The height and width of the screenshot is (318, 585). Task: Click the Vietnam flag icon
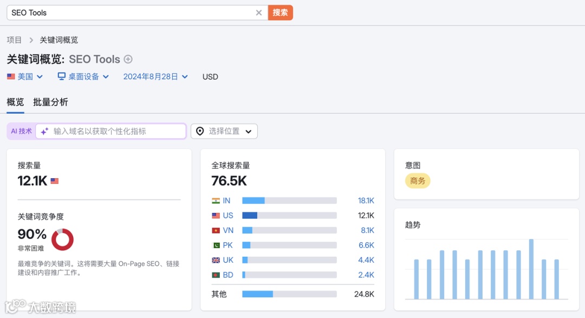216,231
